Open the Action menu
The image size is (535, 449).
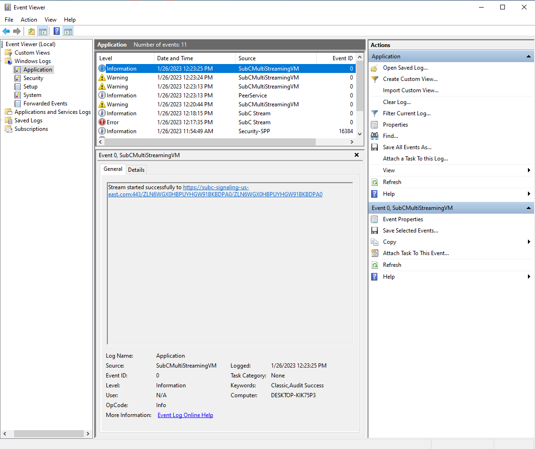(x=29, y=20)
